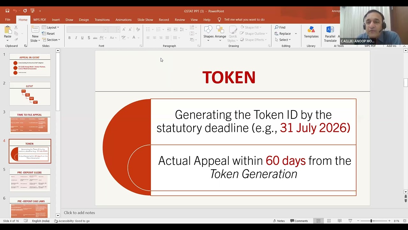The width and height of the screenshot is (408, 230).
Task: Click the Paste clipboard icon
Action: pyautogui.click(x=8, y=30)
